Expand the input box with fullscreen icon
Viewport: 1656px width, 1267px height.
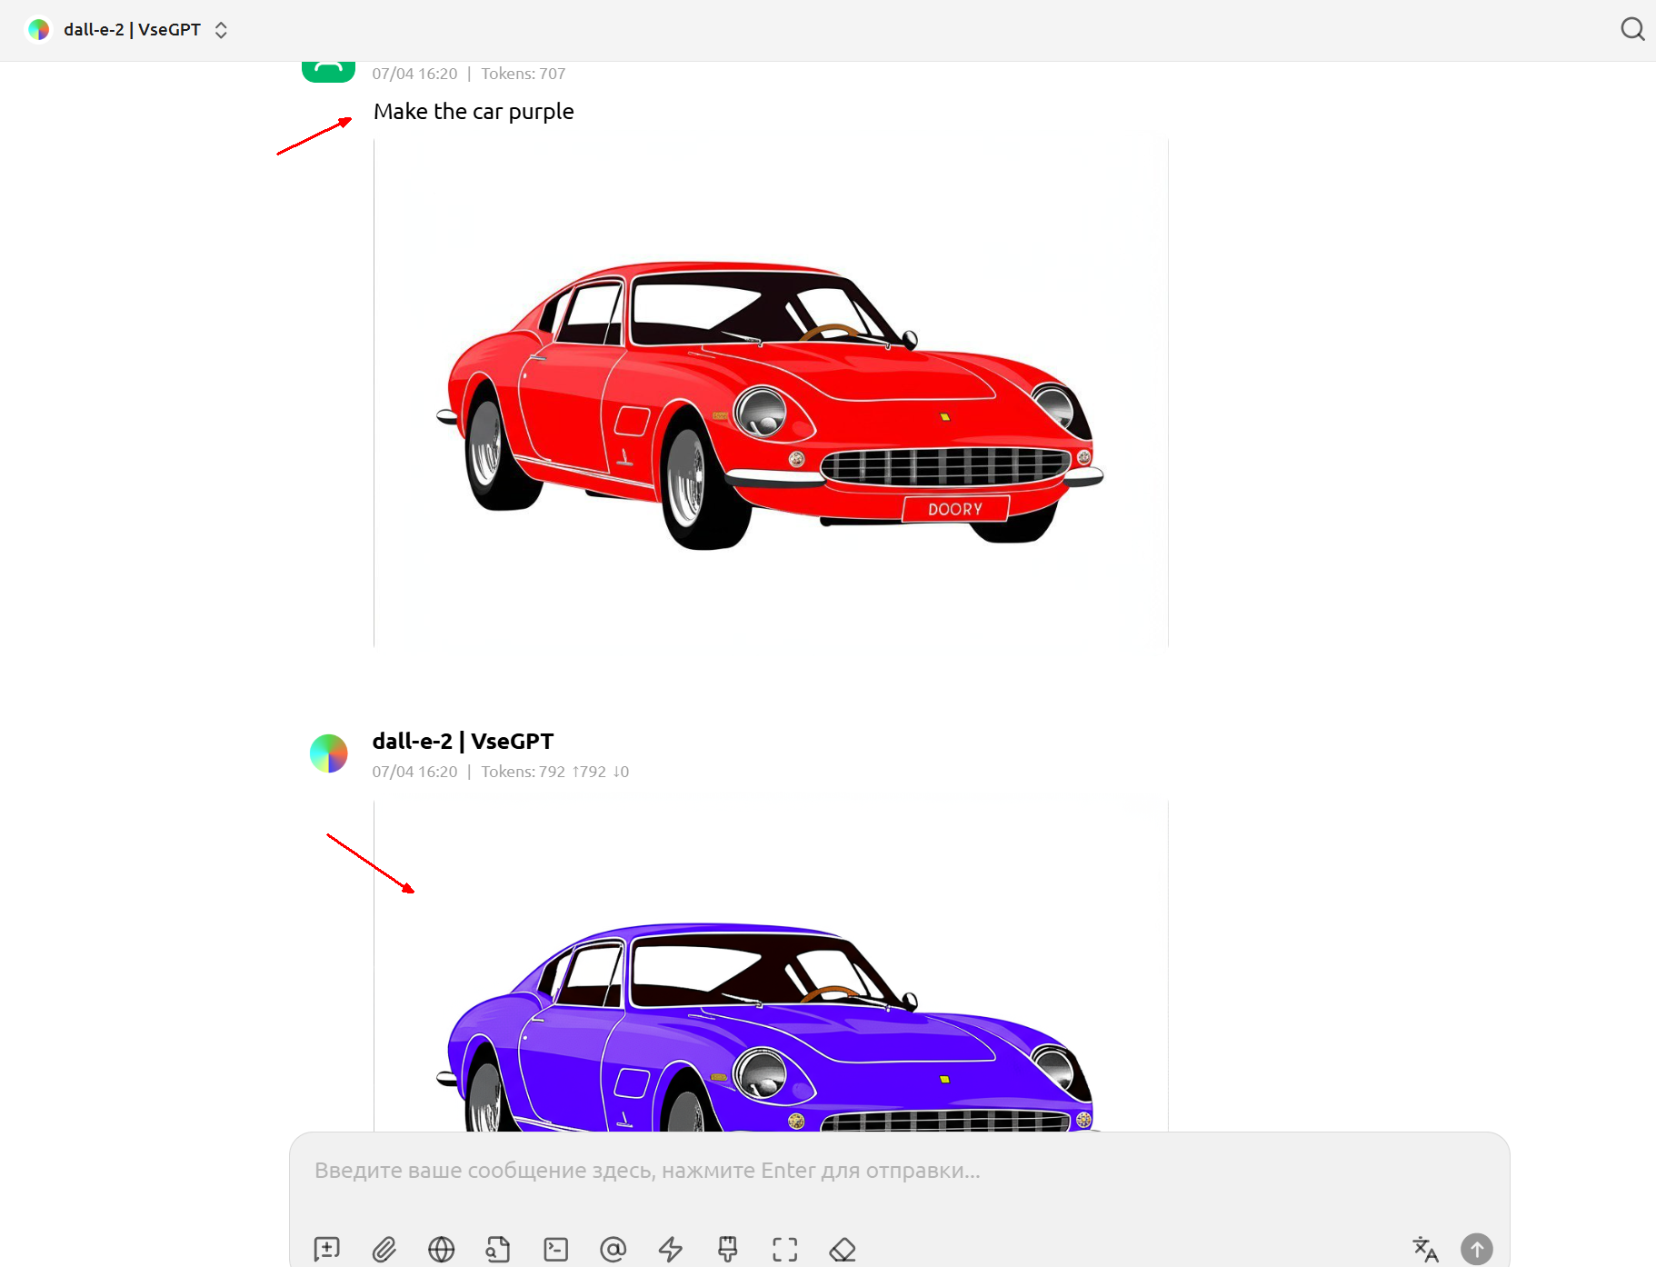(785, 1249)
